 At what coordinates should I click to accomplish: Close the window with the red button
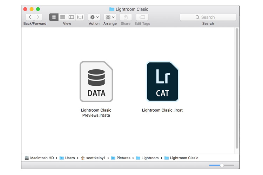click(25, 9)
